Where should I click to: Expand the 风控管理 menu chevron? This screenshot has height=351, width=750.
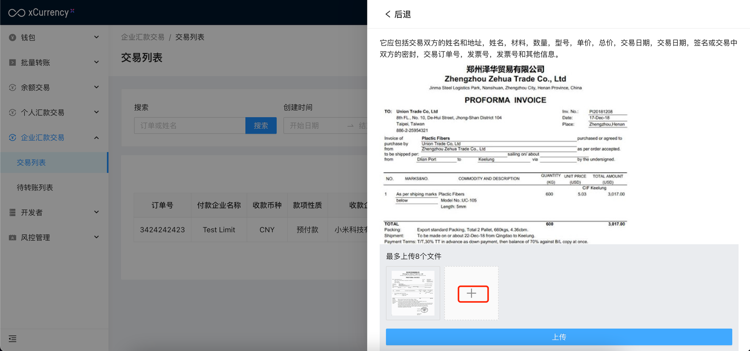tap(96, 237)
